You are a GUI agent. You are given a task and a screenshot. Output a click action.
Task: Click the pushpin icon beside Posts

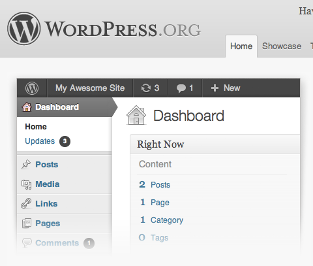pyautogui.click(x=26, y=164)
